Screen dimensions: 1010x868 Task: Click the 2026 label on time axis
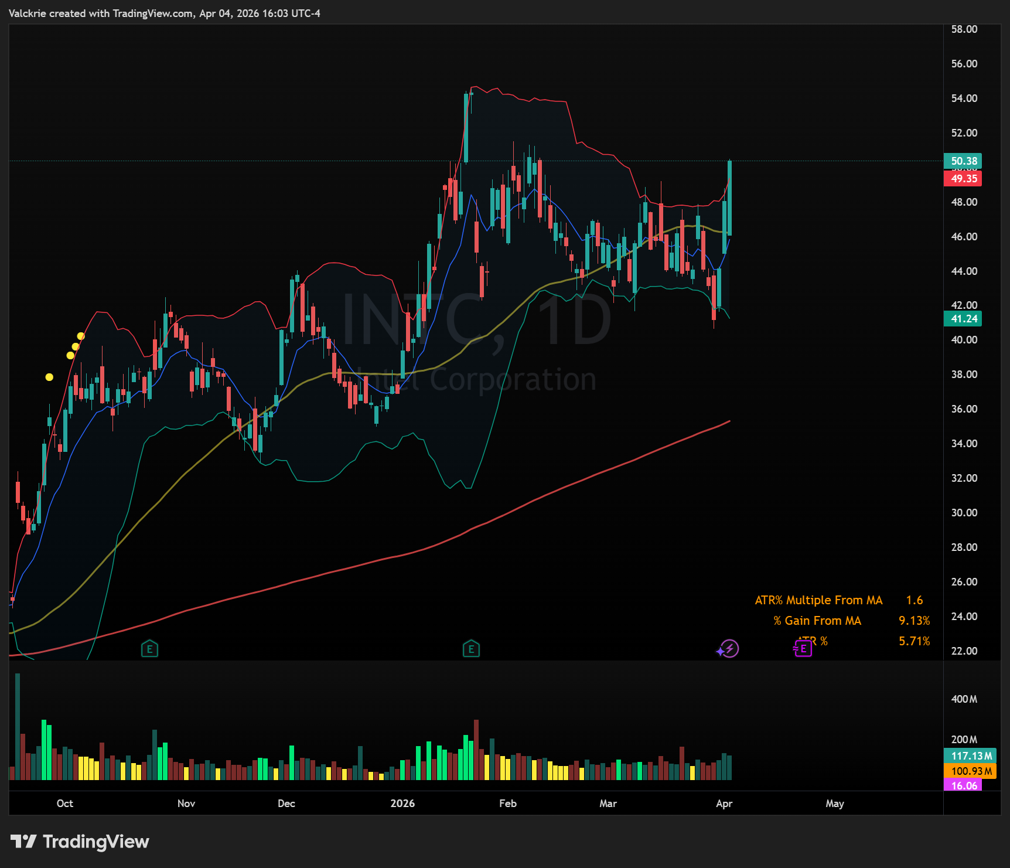(402, 804)
